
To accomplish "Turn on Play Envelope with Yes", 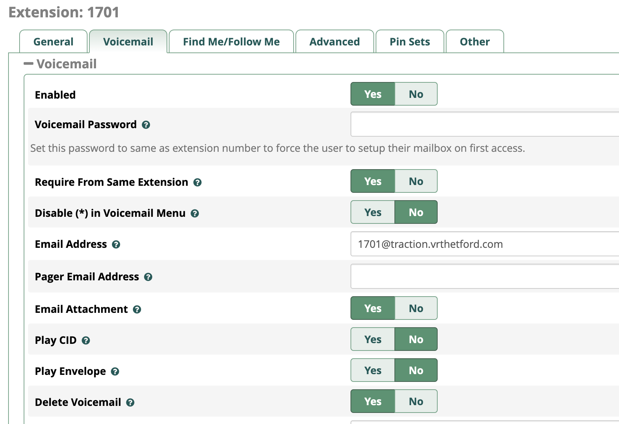I will (x=373, y=370).
